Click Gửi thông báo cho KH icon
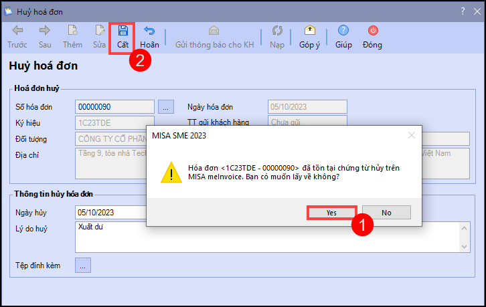 (214, 31)
